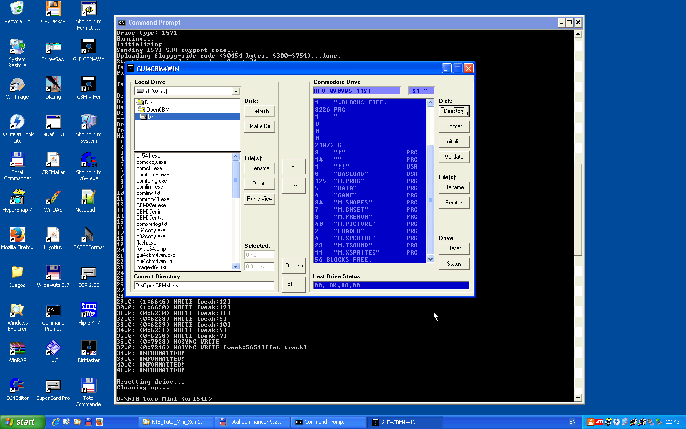Screen dimensions: 686x429
Task: Click the Make Dir button
Action: point(260,126)
